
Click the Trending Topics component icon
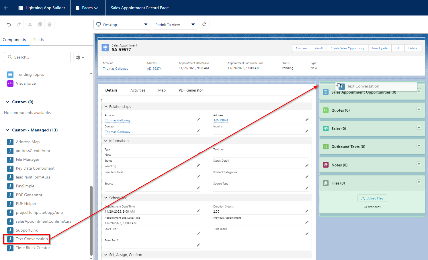click(10, 74)
